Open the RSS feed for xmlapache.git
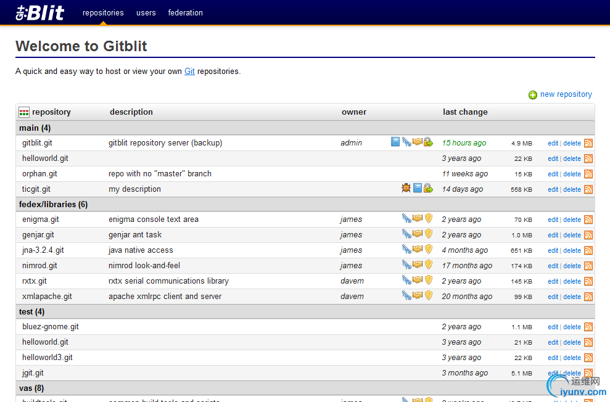The height and width of the screenshot is (402, 610). coord(588,297)
